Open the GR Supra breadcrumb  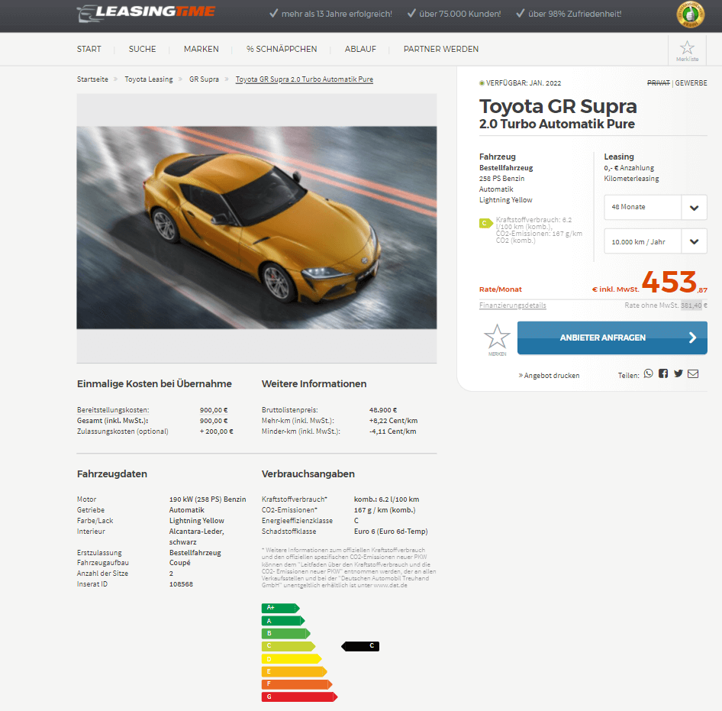tap(204, 79)
